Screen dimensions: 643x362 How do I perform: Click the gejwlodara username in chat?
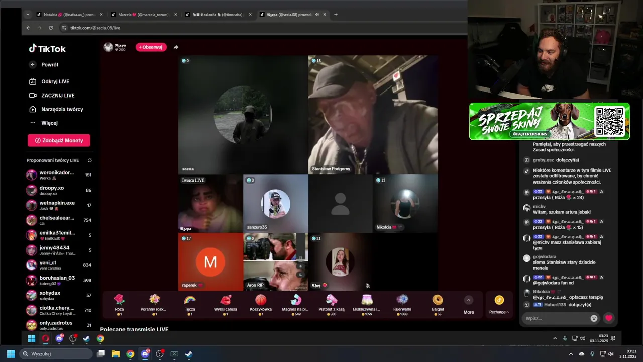click(x=545, y=257)
